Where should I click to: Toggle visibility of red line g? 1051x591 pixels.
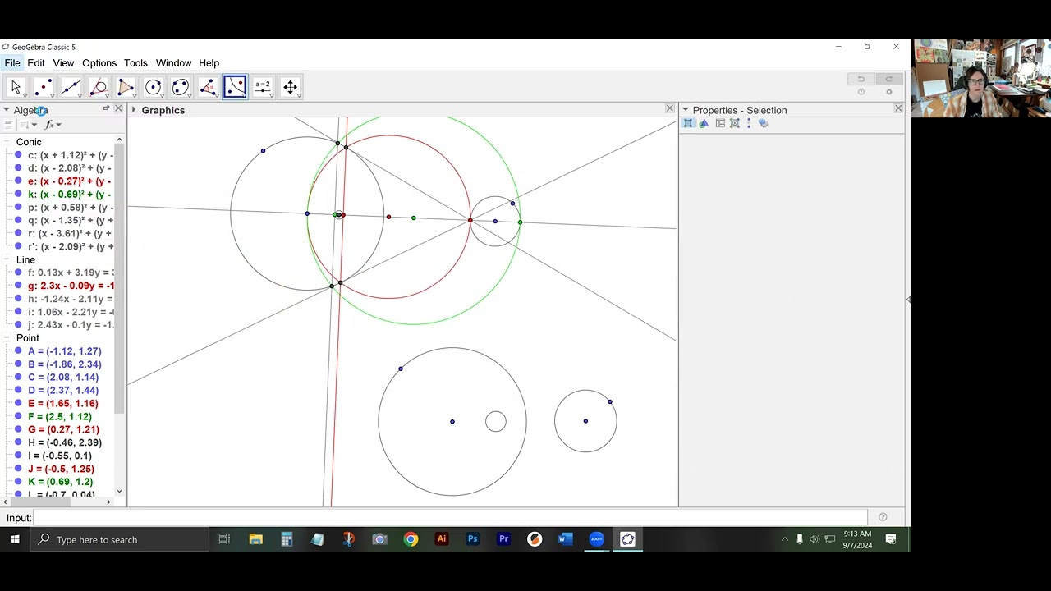pyautogui.click(x=18, y=286)
